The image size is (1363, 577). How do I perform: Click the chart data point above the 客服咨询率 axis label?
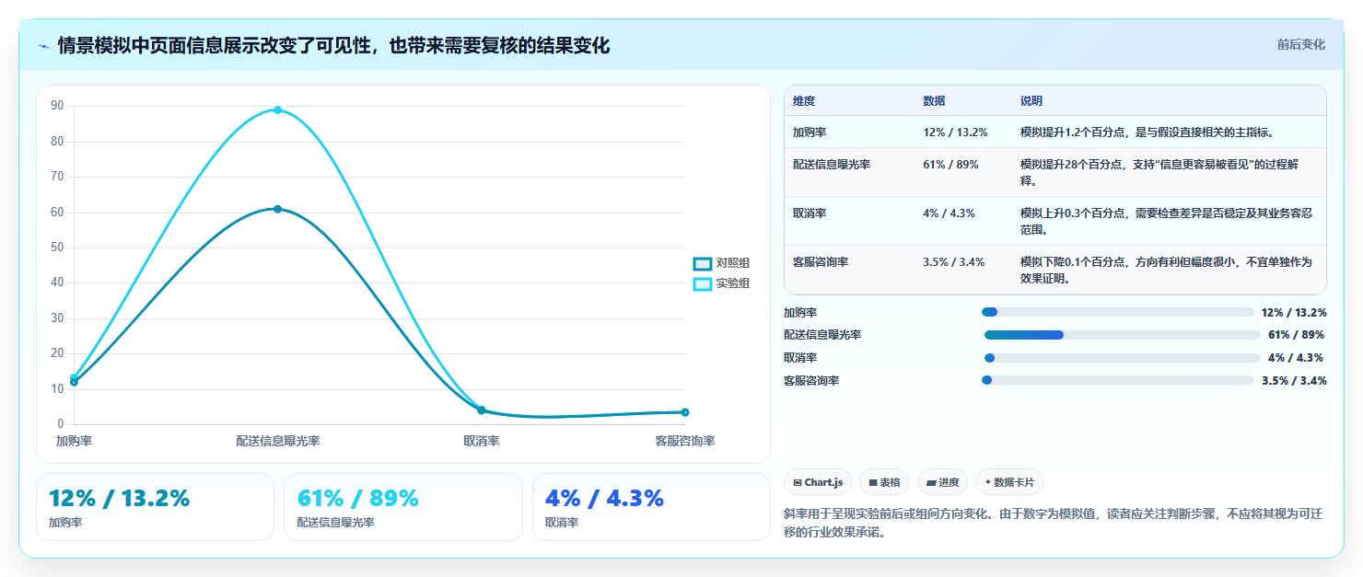[x=685, y=412]
